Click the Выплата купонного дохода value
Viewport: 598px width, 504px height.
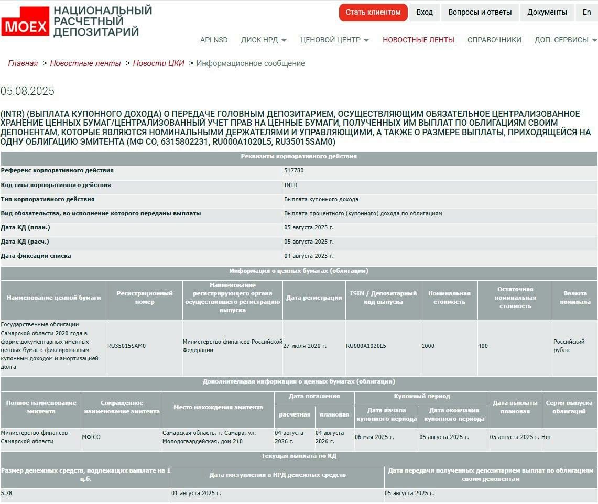pyautogui.click(x=321, y=199)
